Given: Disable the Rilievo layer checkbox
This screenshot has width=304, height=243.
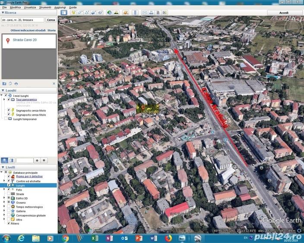Looking at the screenshot, I should pyautogui.click(x=9, y=223).
